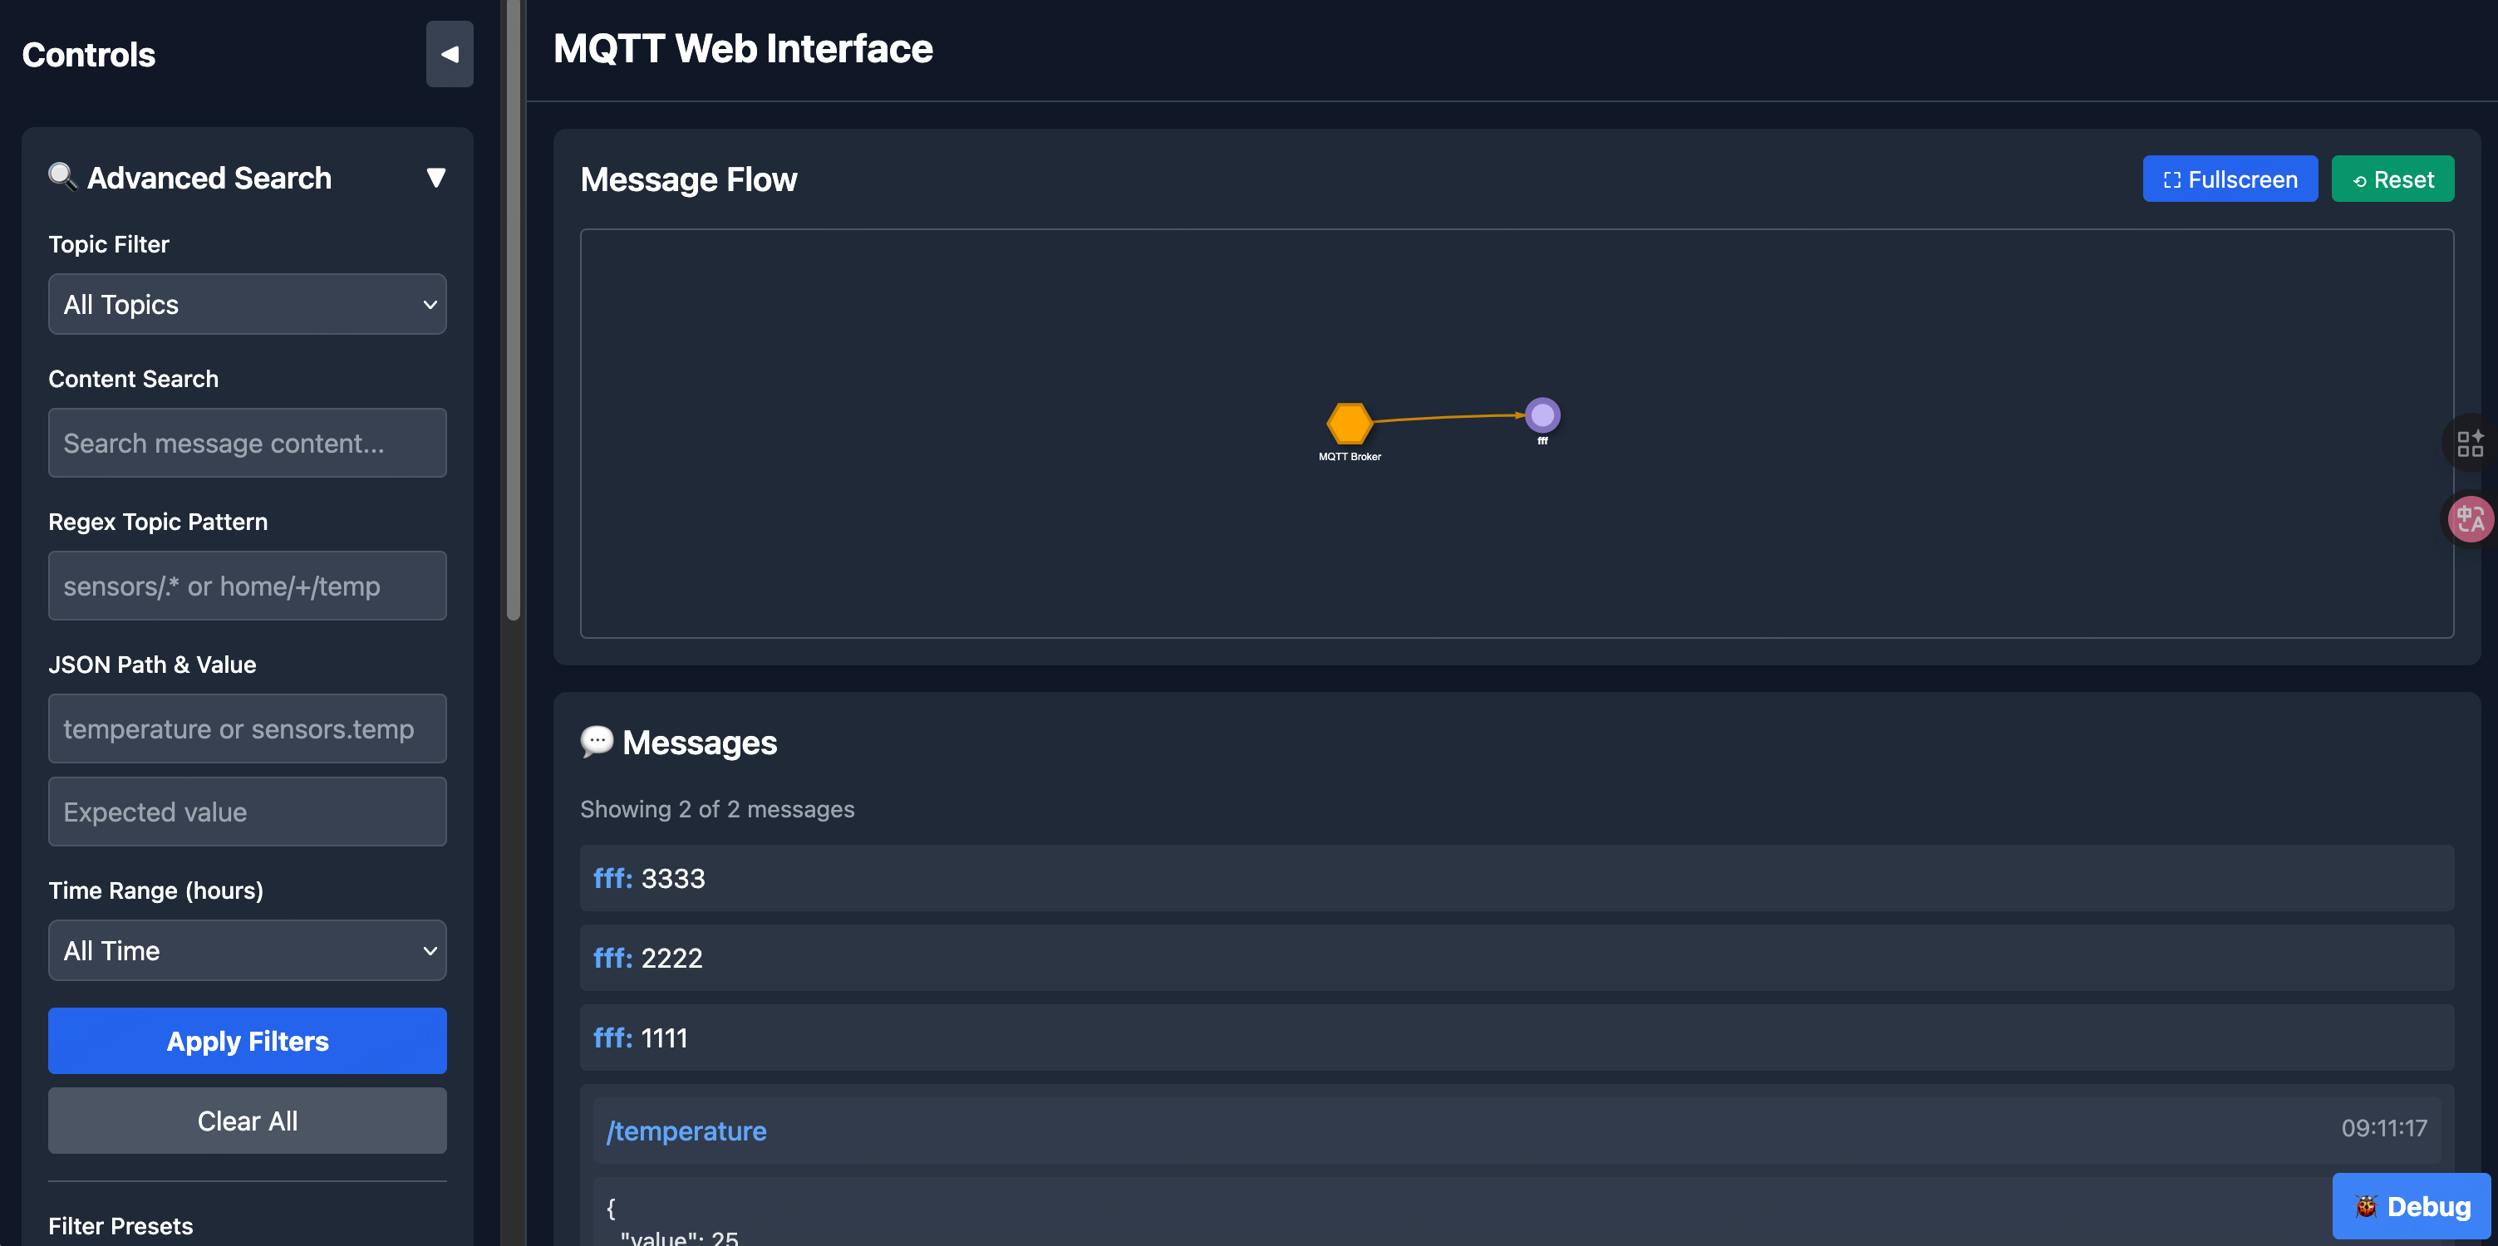The width and height of the screenshot is (2498, 1246).
Task: Clear all search filters
Action: pyautogui.click(x=248, y=1121)
